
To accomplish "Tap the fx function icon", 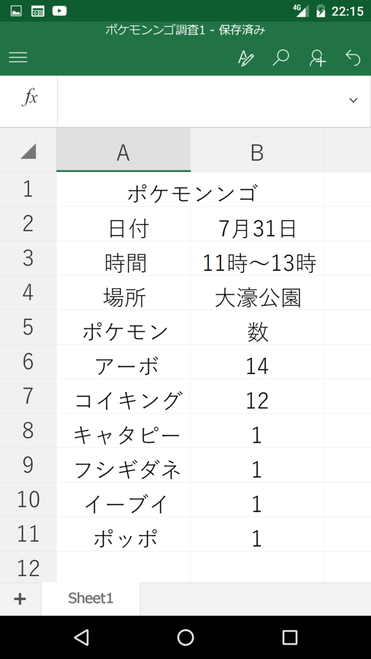I will [30, 98].
